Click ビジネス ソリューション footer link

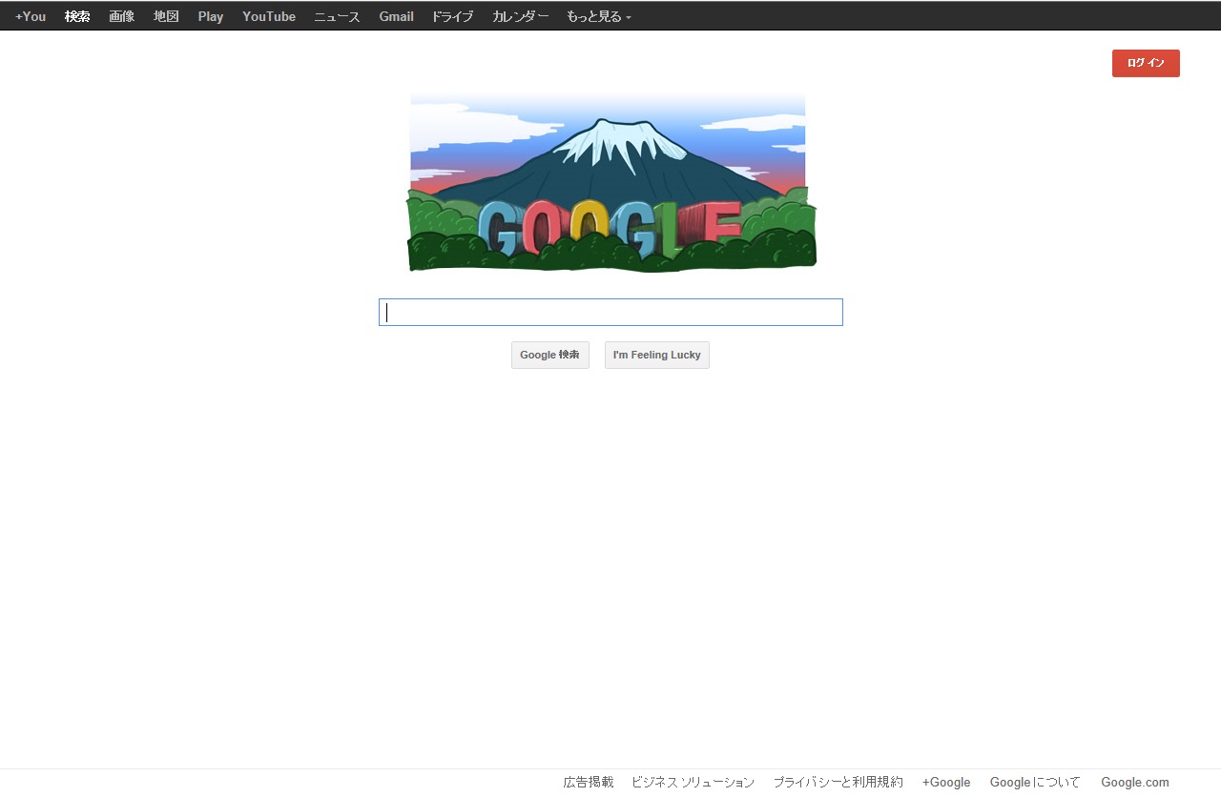click(x=693, y=782)
